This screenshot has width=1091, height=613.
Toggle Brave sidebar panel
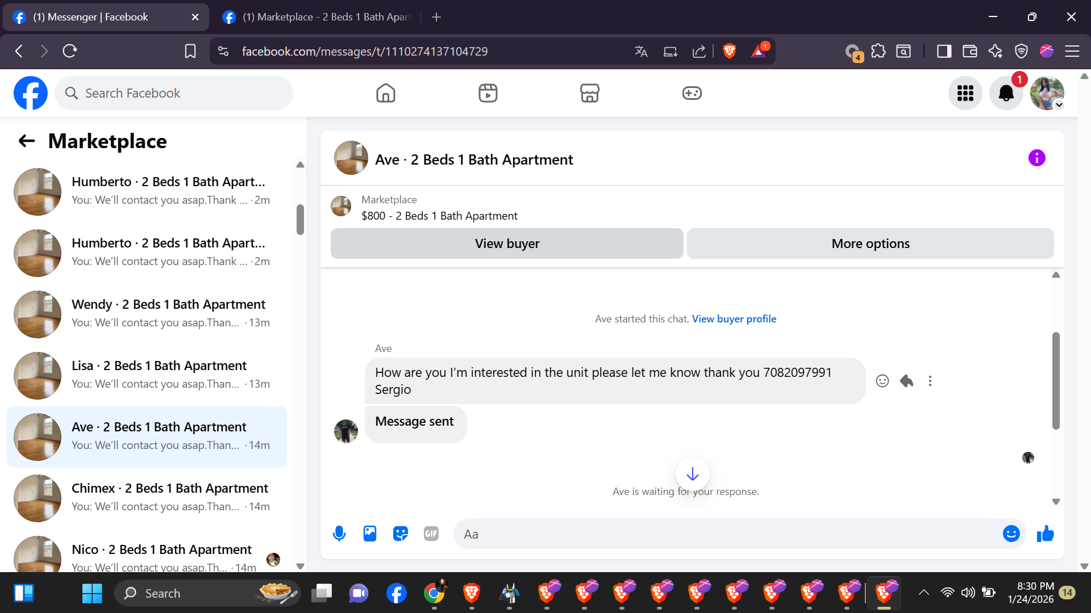pyautogui.click(x=944, y=51)
